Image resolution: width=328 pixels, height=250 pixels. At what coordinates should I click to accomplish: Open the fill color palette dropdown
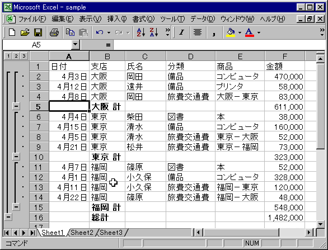(x=240, y=32)
